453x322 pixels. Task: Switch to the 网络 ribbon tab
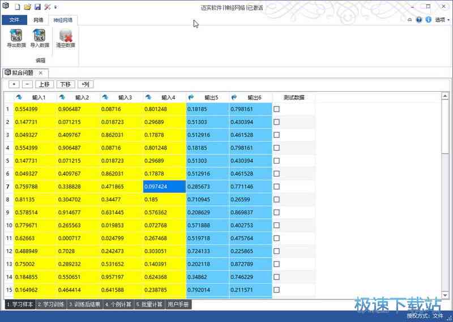tap(38, 20)
